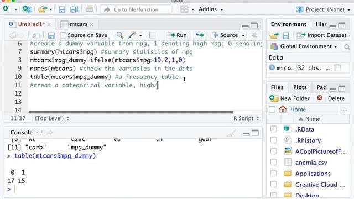Sort files by the Name column
The height and width of the screenshot is (199, 354).
pyautogui.click(x=313, y=119)
